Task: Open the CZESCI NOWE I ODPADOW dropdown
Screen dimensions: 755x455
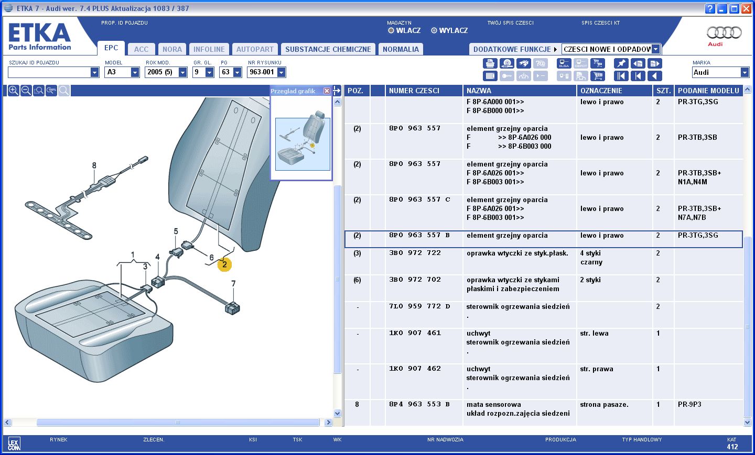Action: tap(655, 49)
